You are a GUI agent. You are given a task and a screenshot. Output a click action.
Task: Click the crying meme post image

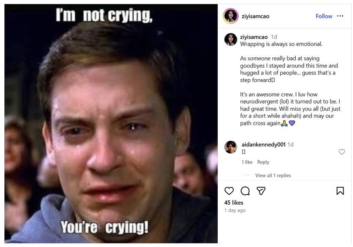click(111, 123)
